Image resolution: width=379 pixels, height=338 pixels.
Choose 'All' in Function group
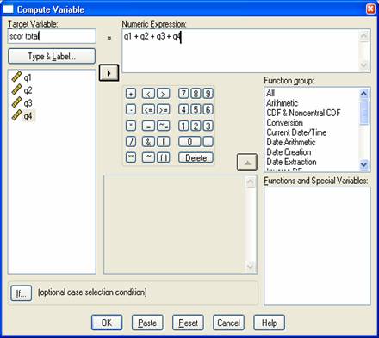click(270, 93)
